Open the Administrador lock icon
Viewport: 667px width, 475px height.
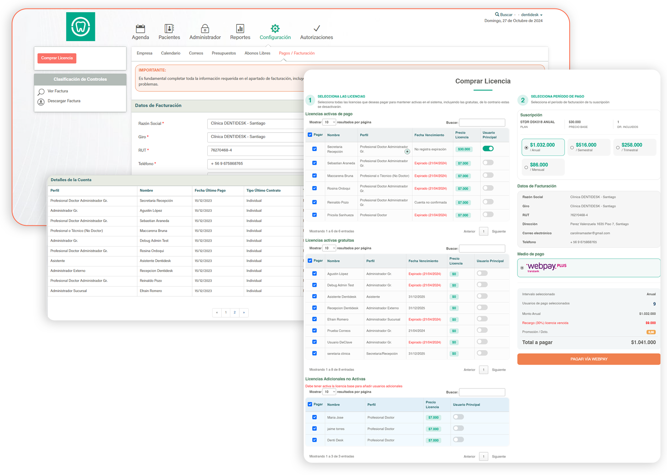pos(205,29)
